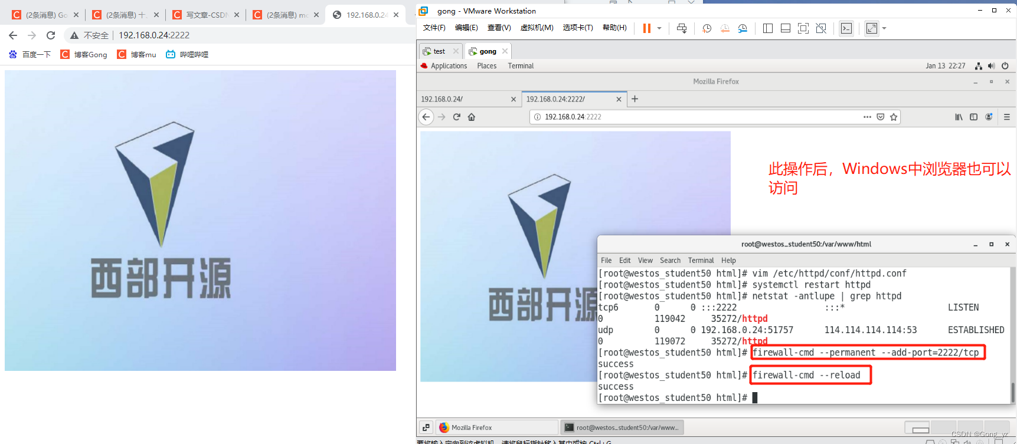This screenshot has width=1017, height=444.
Task: Open 哔哩哔哩 bookmark in Chrome
Action: 187,54
